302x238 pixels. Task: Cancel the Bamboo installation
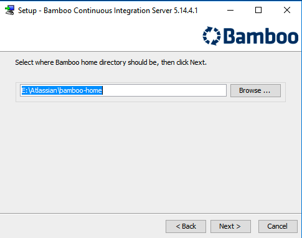(x=278, y=226)
